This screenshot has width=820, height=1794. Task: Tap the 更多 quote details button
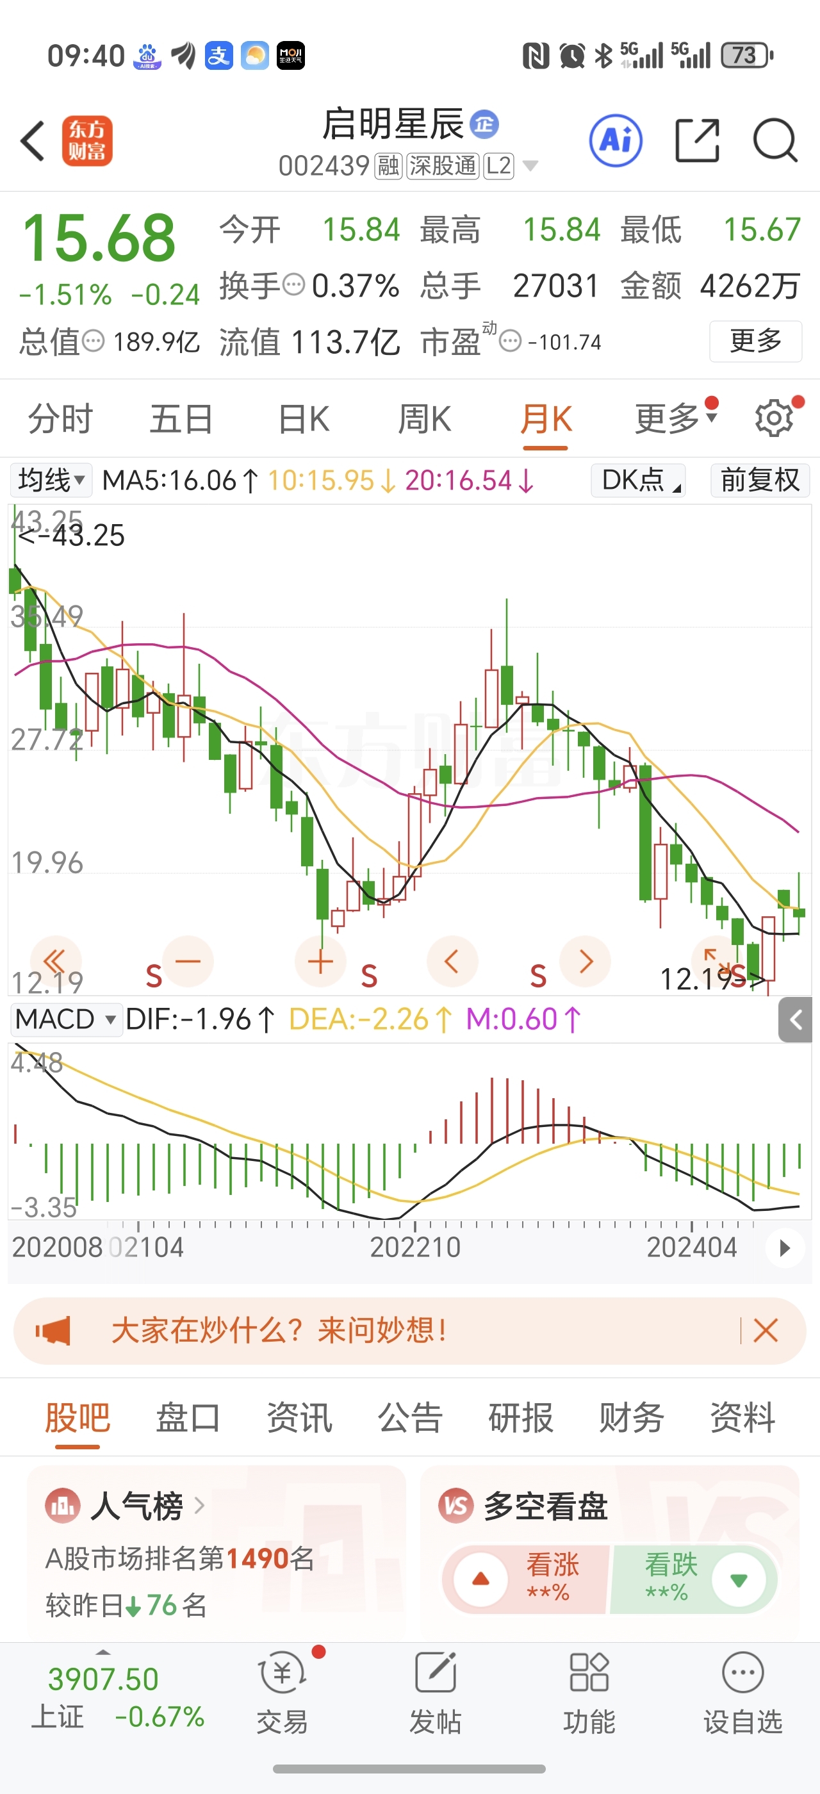coord(755,342)
